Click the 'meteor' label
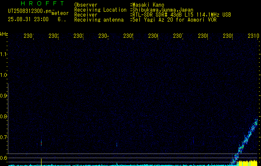 pos(60,13)
